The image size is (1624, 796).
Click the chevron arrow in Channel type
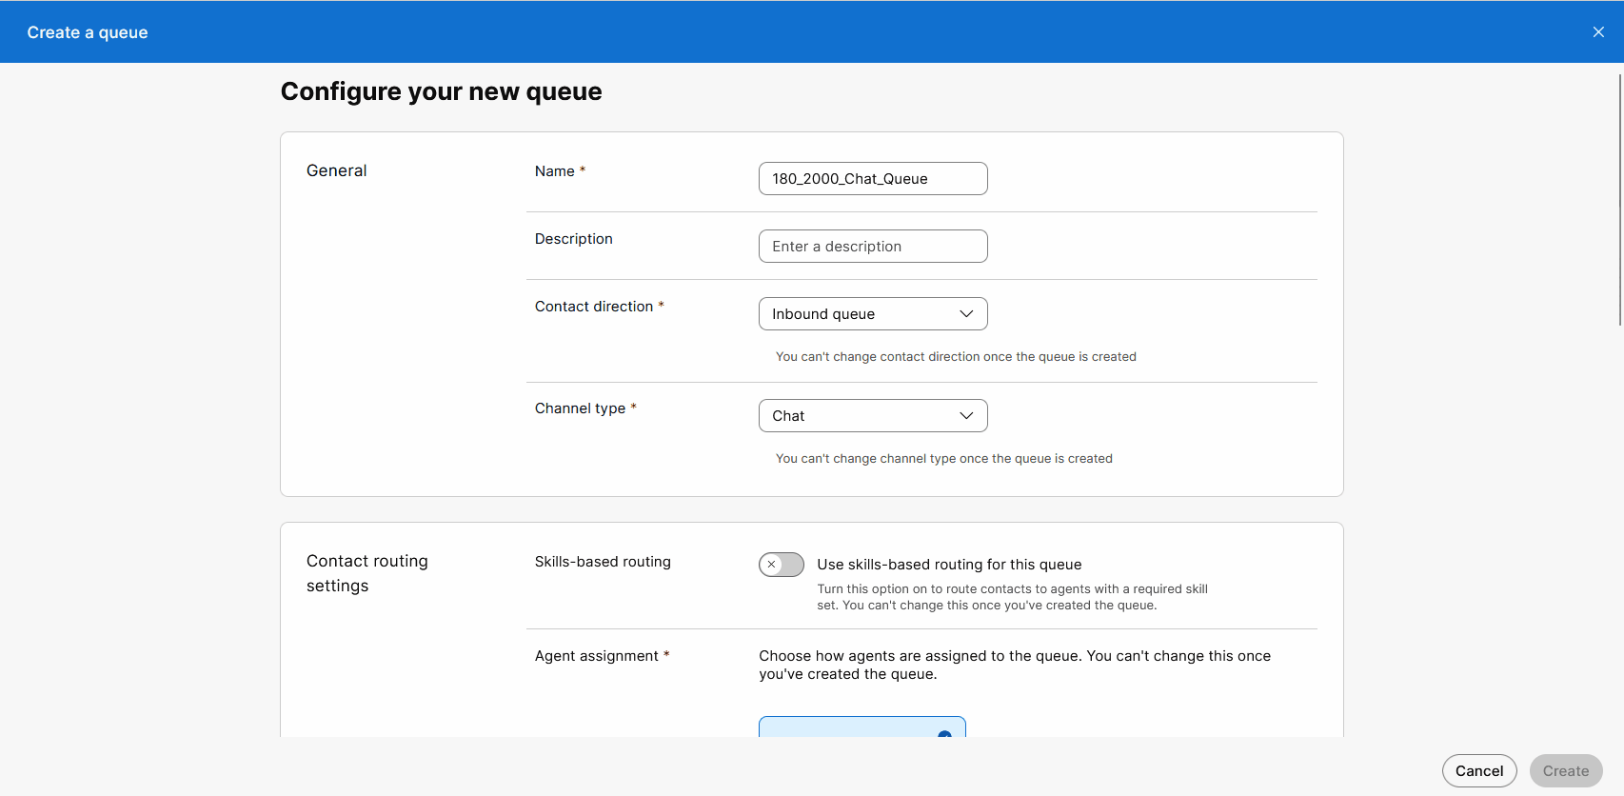[x=966, y=416]
